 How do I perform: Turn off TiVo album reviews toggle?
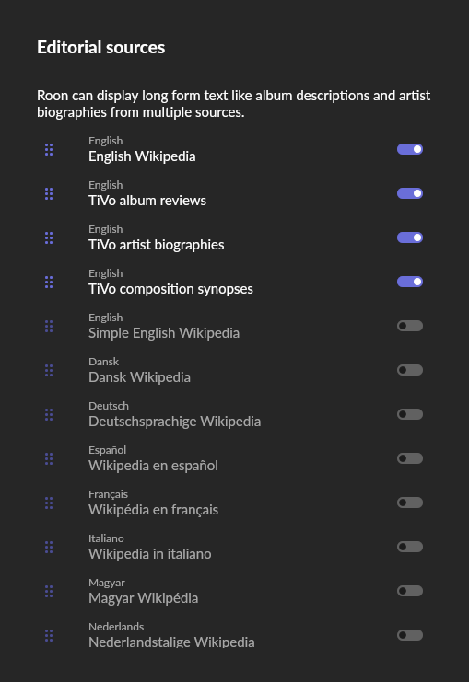tap(410, 193)
